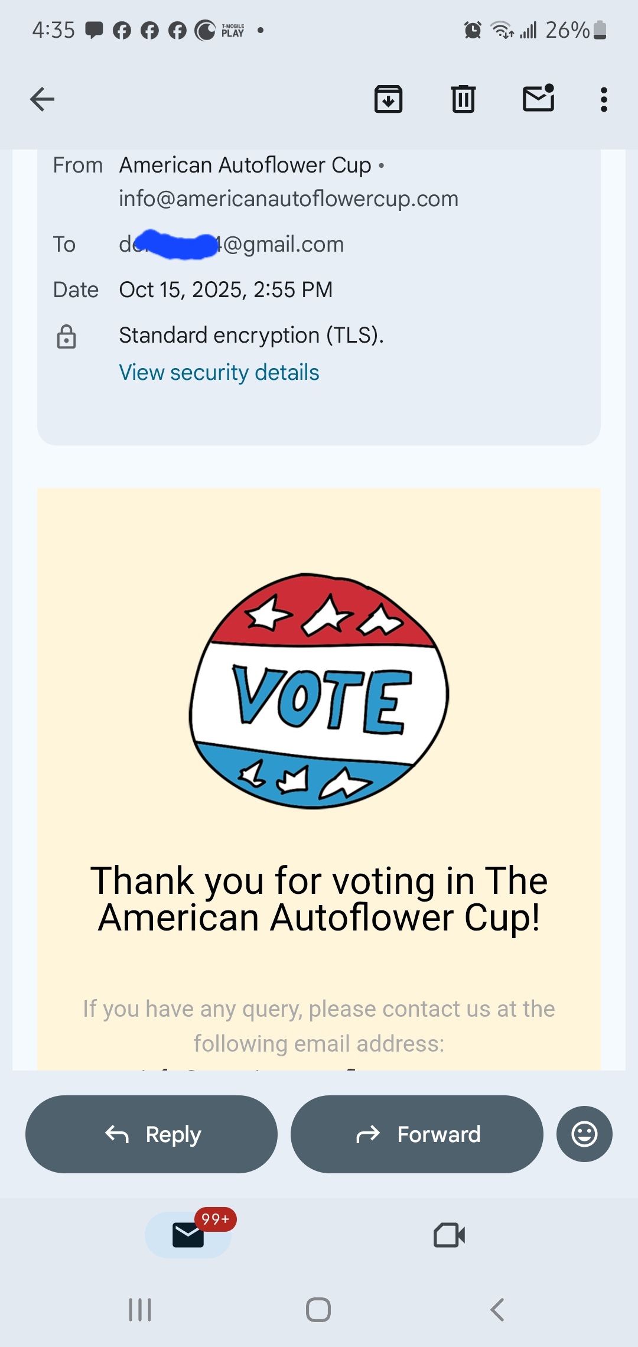
Task: Tap the American Autoflower Cup sender name
Action: [x=245, y=165]
